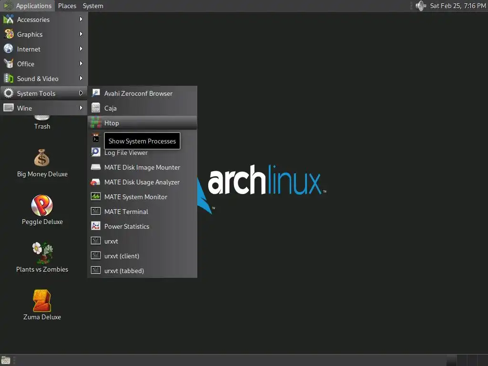The width and height of the screenshot is (488, 366).
Task: Click the Internet globe icon
Action: 9,49
